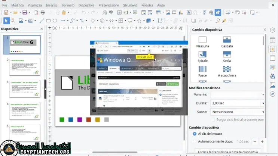This screenshot has height=156, width=278.
Task: Click the orange square on the slide
Action: point(89,120)
